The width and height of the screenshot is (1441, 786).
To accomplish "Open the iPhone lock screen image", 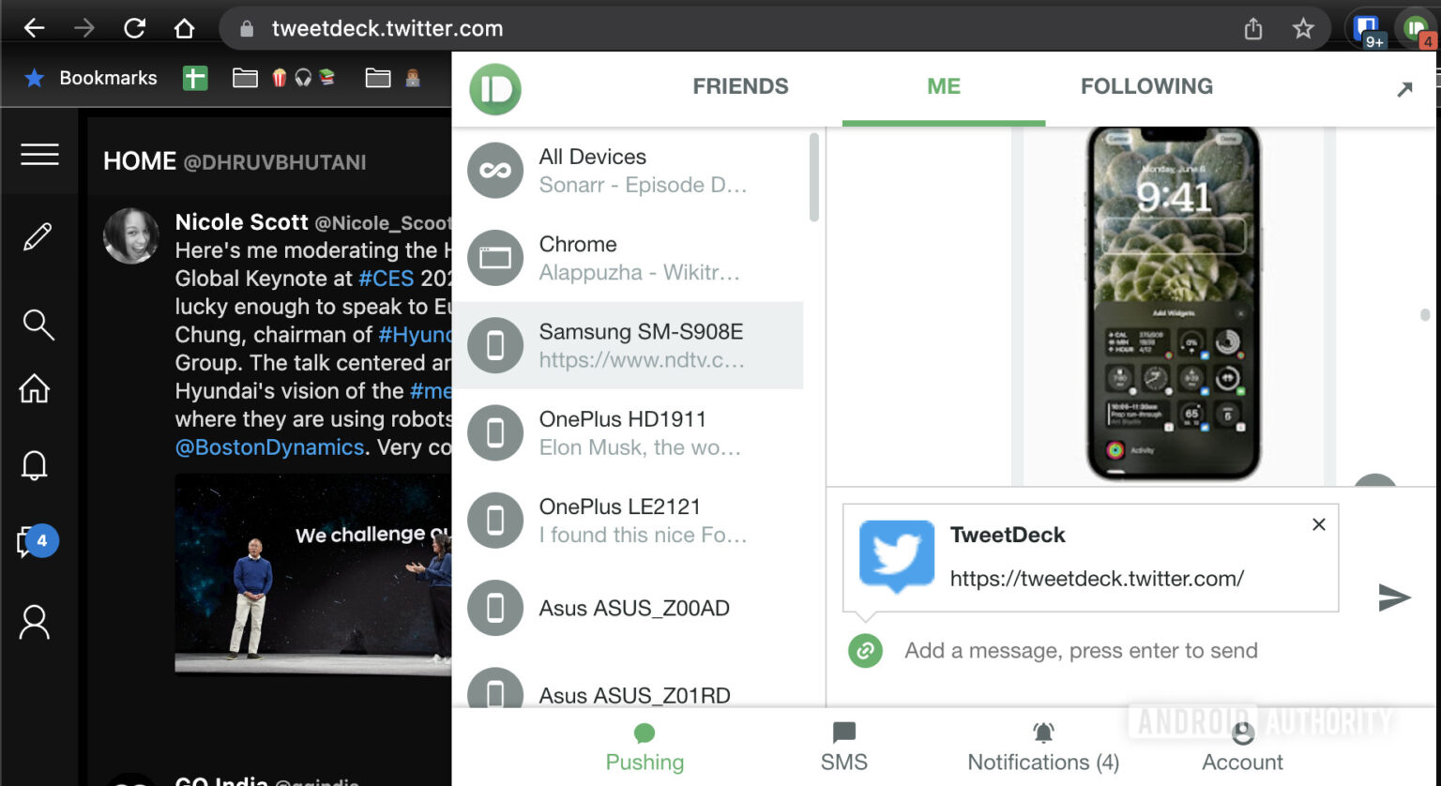I will click(x=1173, y=305).
